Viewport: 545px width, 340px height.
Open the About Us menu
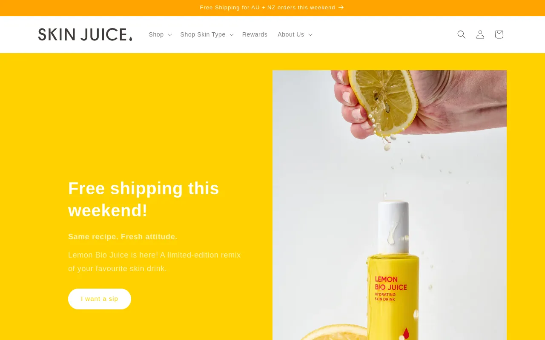tap(291, 34)
